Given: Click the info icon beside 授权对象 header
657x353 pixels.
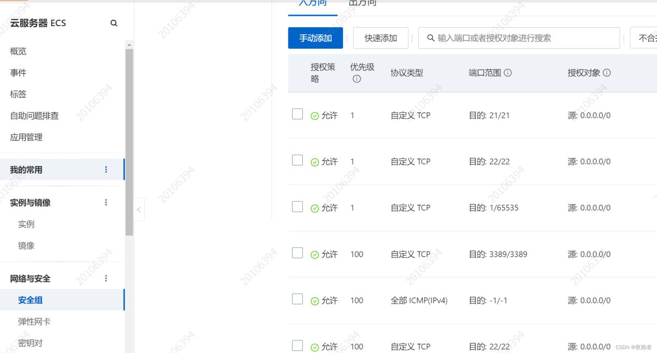Looking at the screenshot, I should [x=607, y=73].
